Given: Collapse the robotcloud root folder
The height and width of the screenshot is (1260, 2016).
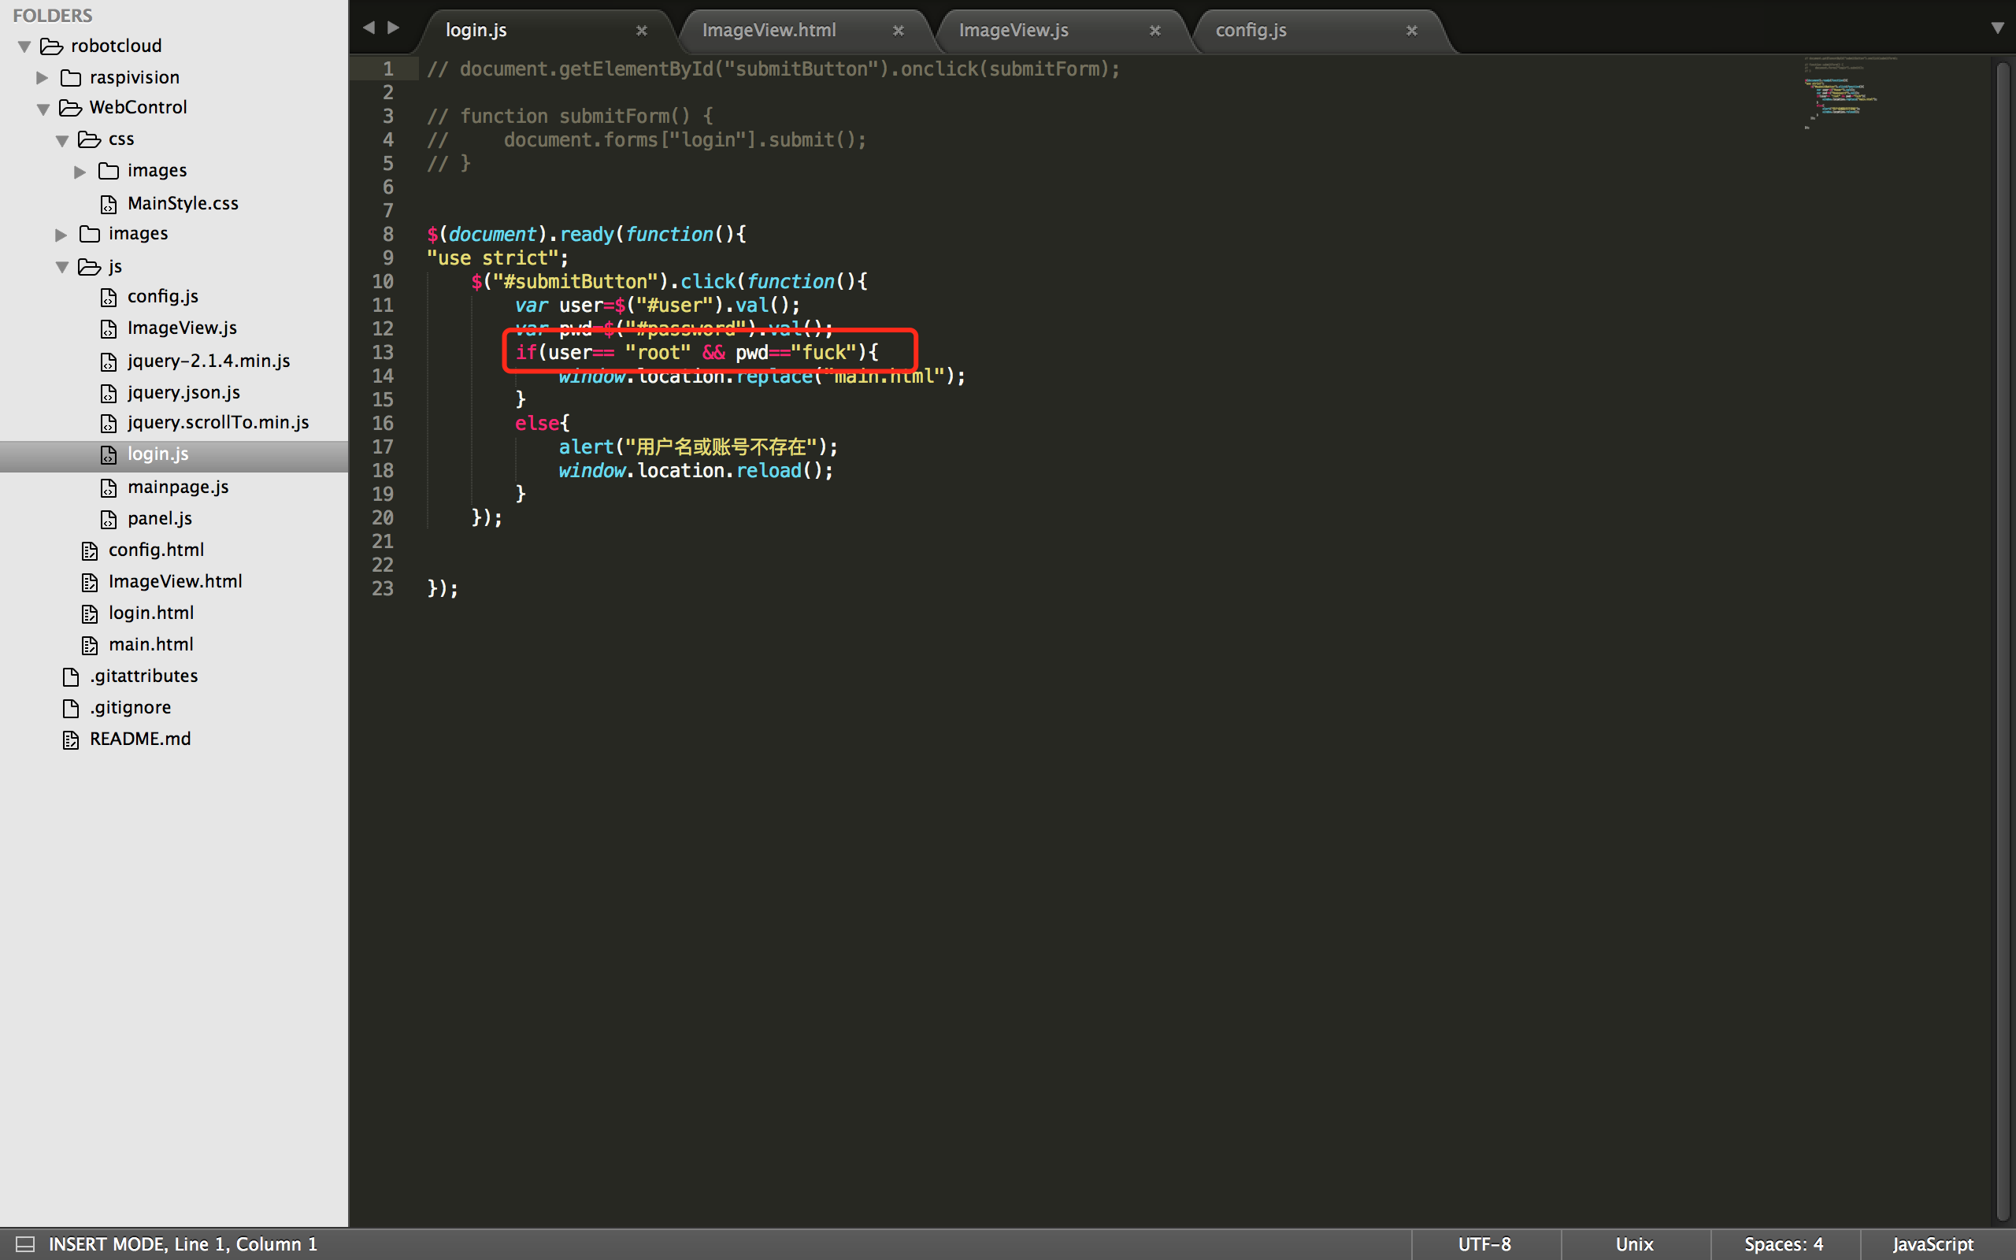Looking at the screenshot, I should click(x=25, y=46).
